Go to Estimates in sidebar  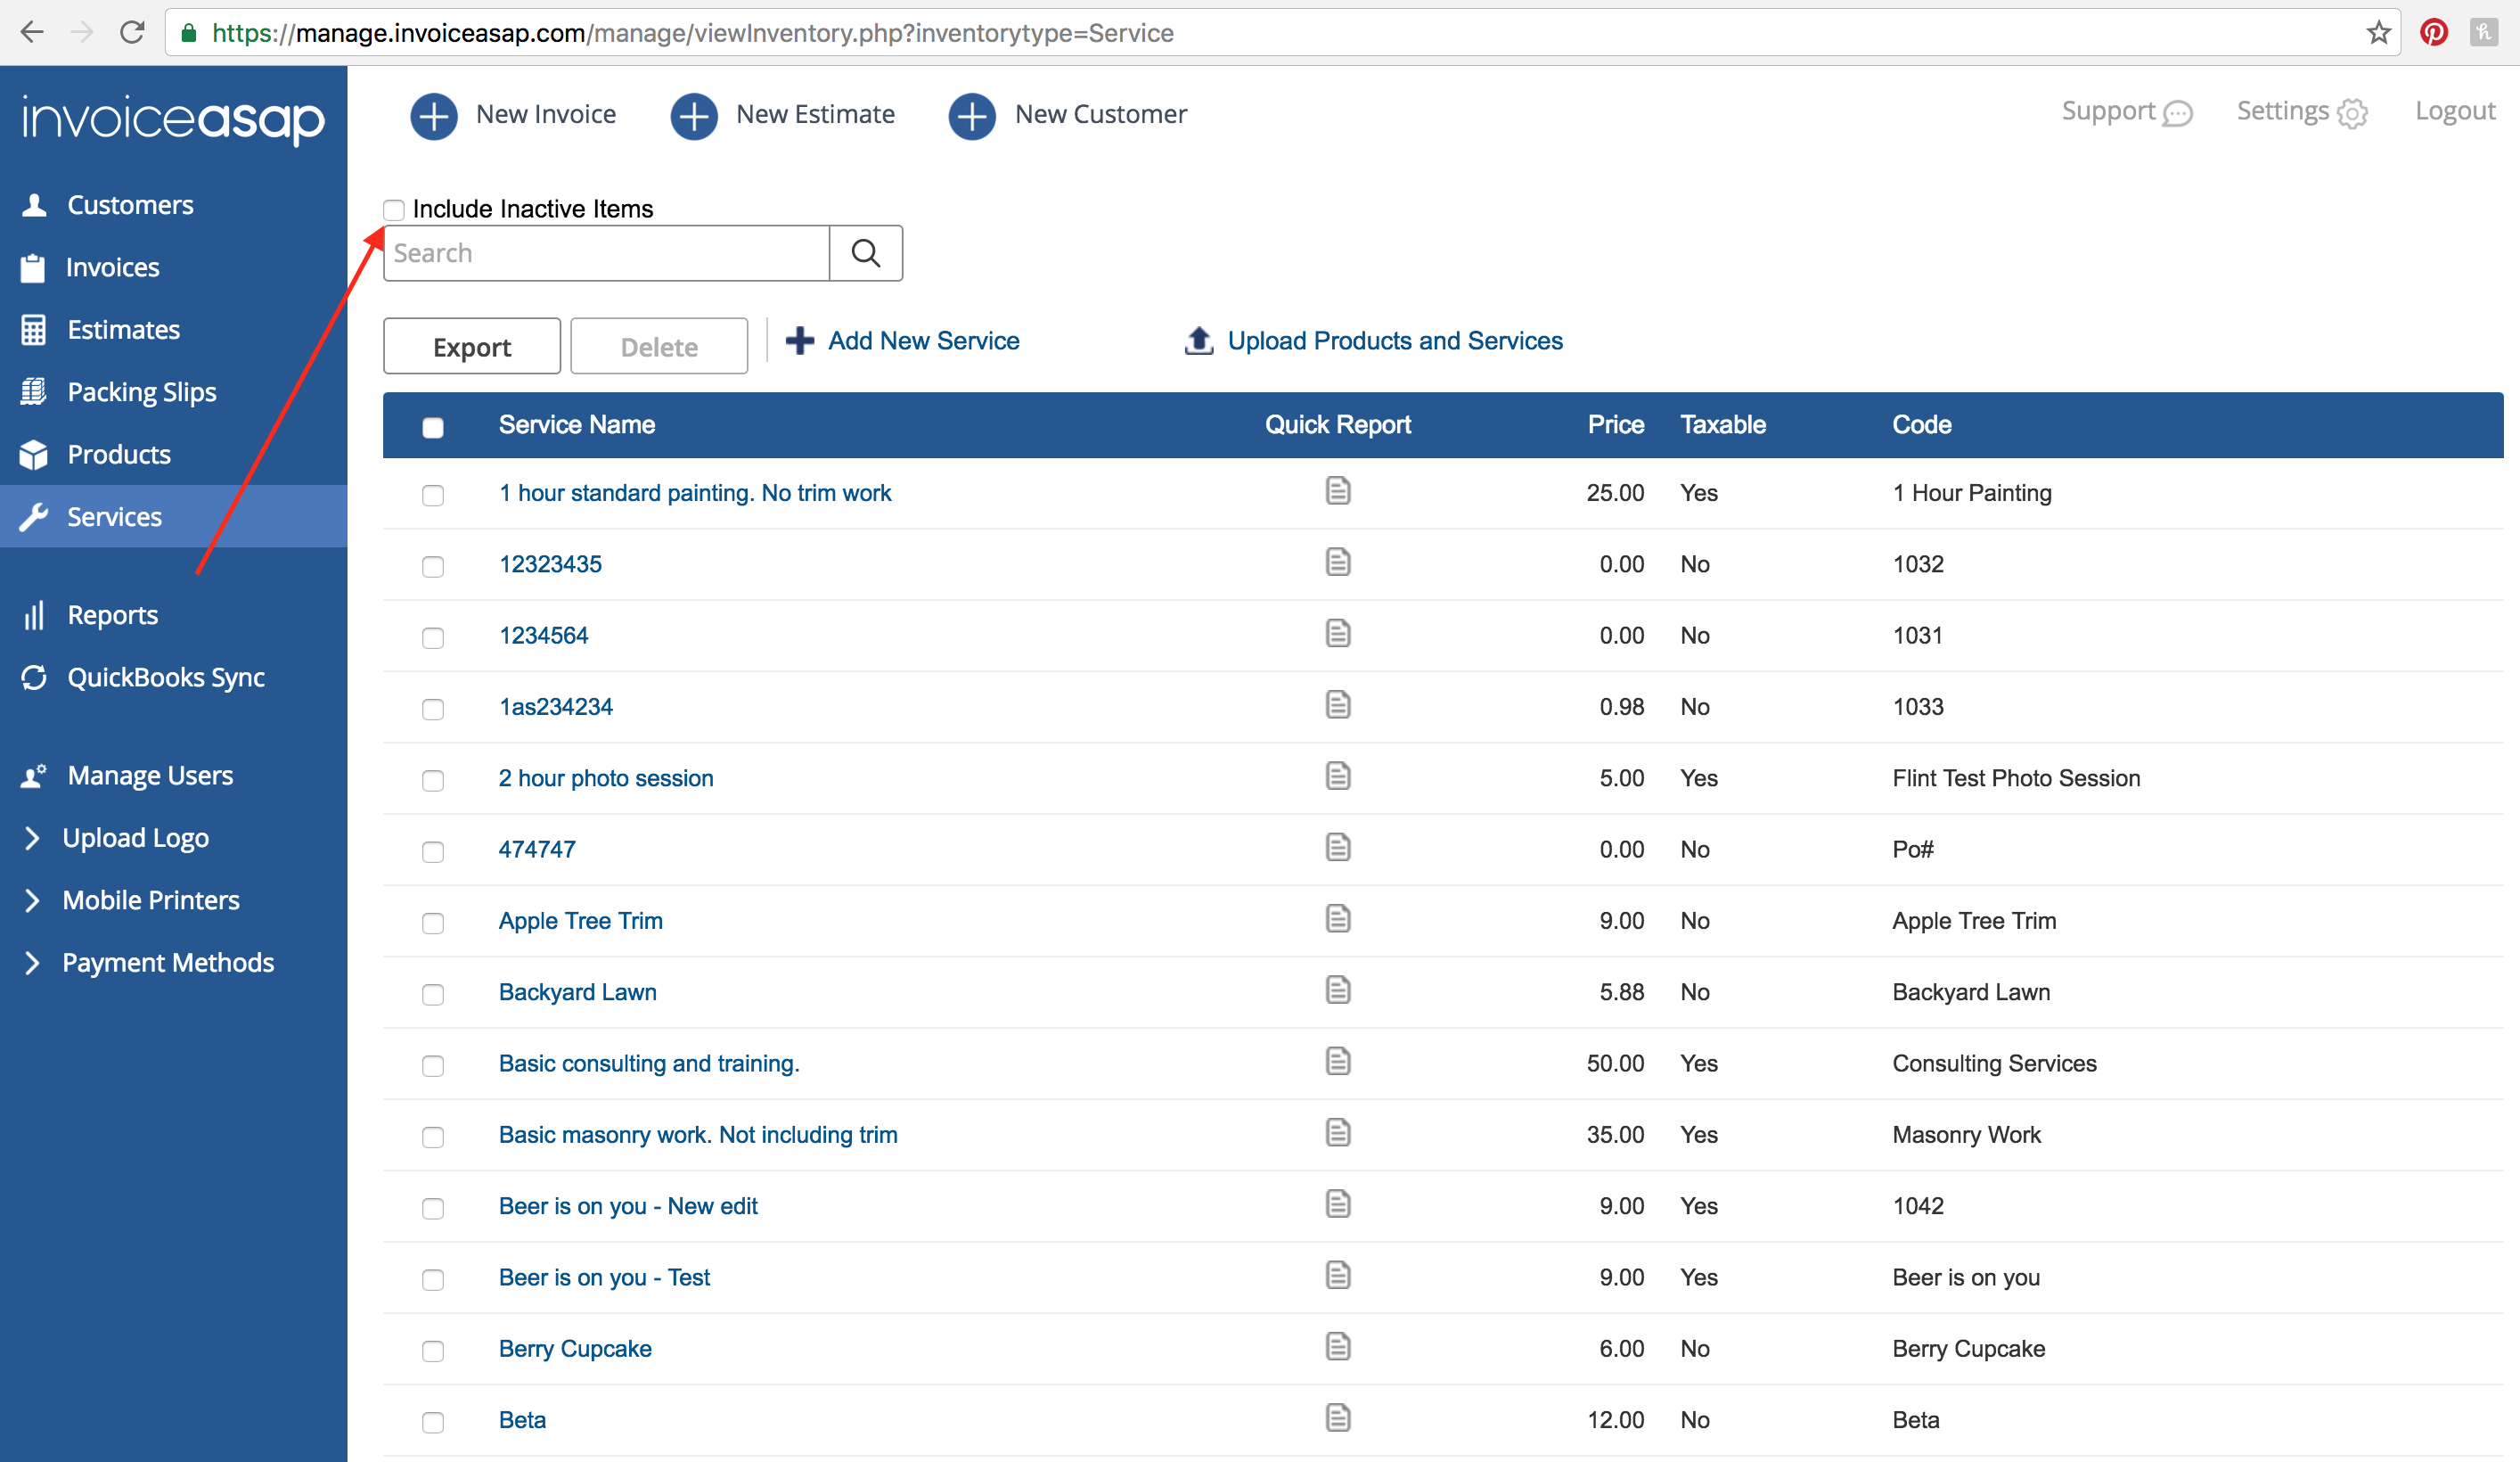tap(123, 329)
